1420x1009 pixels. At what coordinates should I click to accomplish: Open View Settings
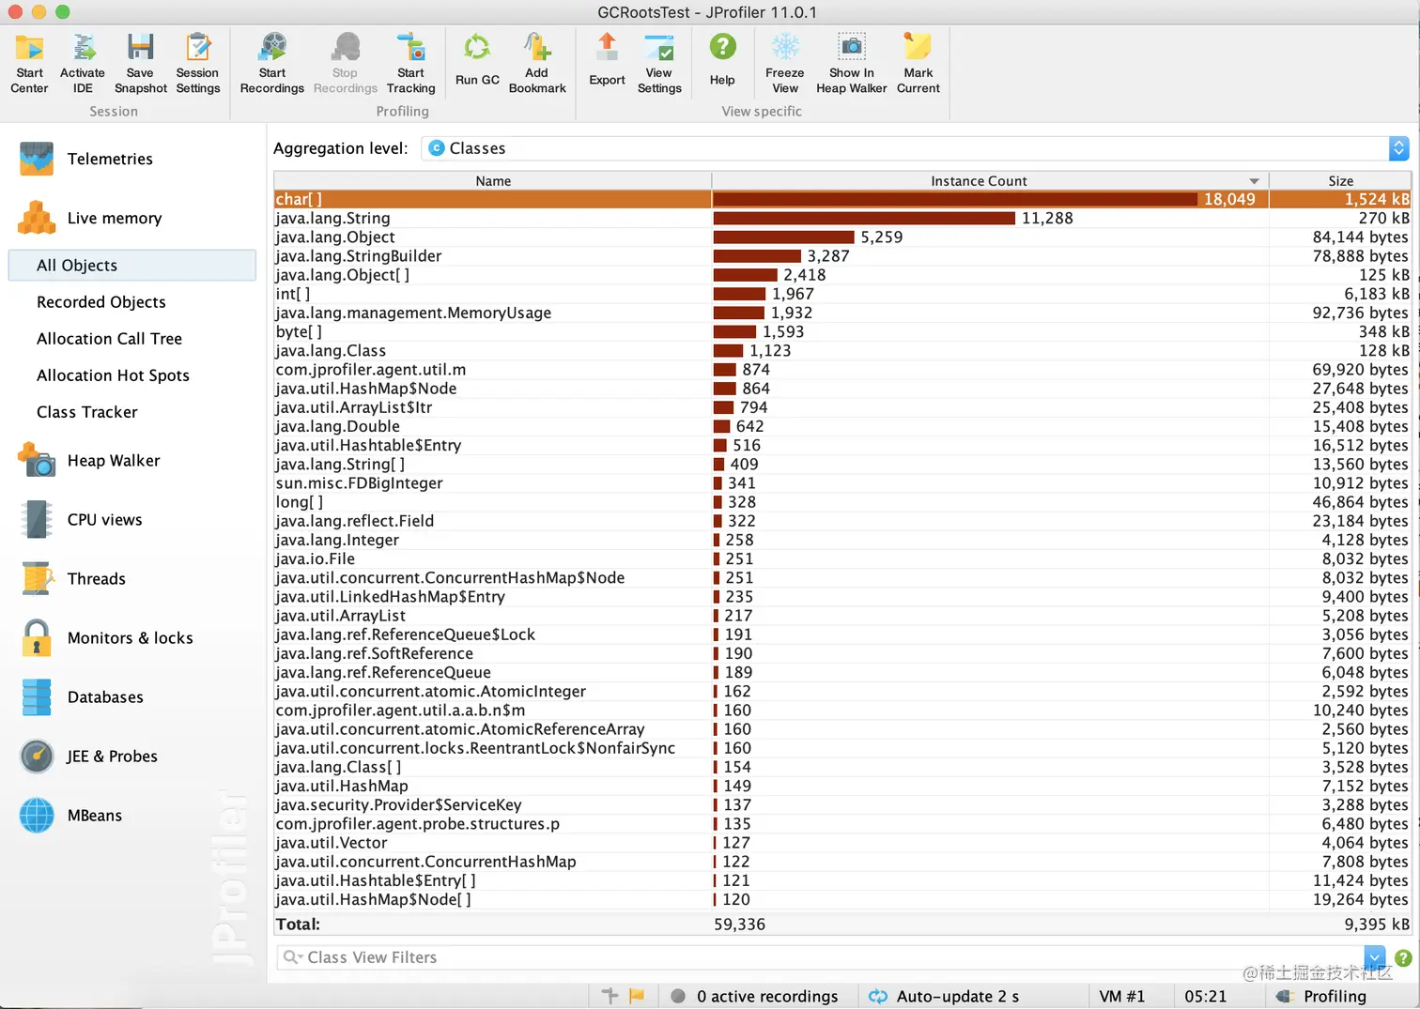[x=659, y=63]
